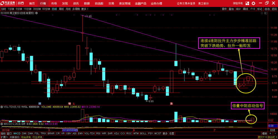
Task: Open 关联报价 tab
Action: point(14,137)
